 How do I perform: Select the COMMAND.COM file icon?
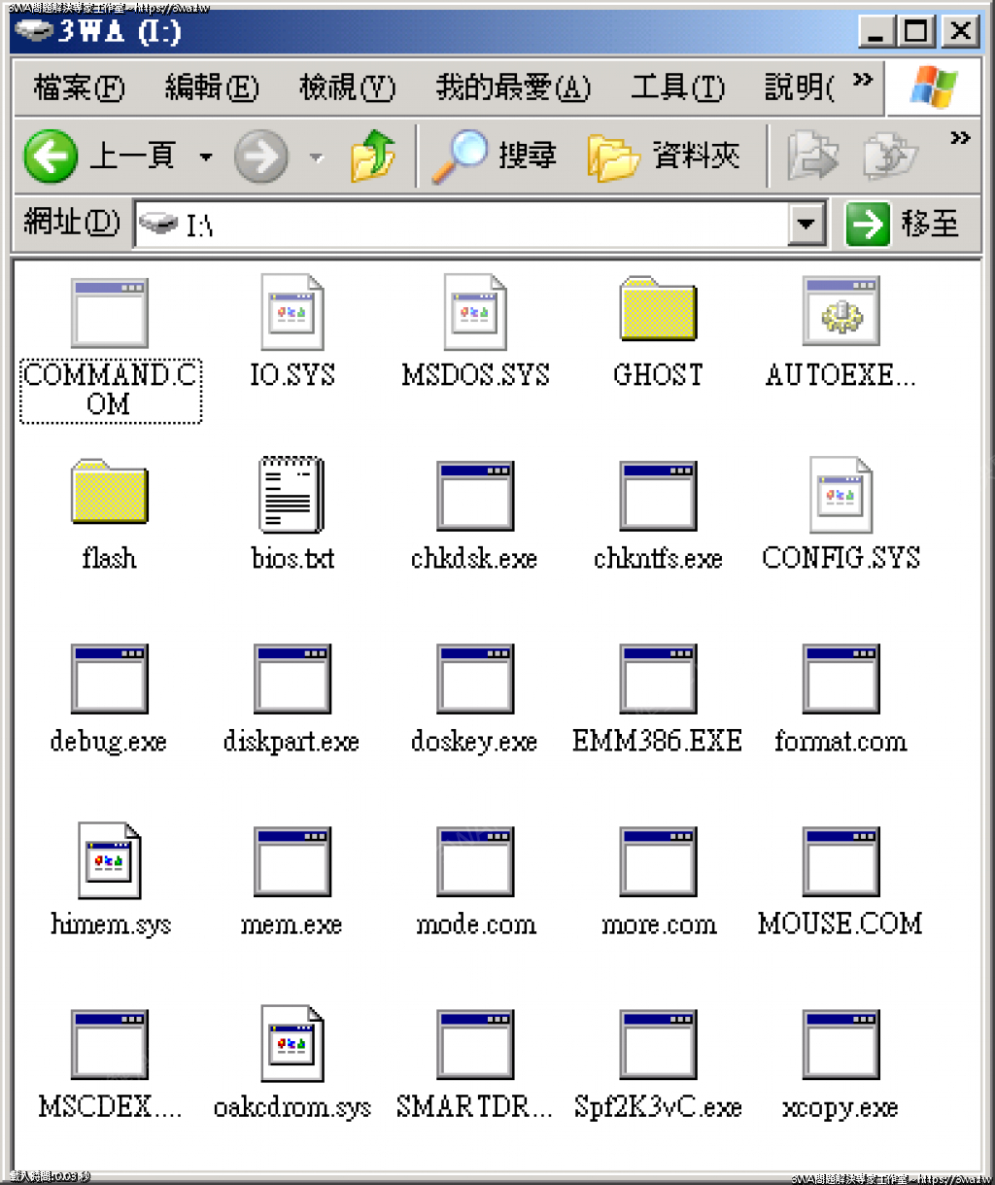pyautogui.click(x=110, y=312)
